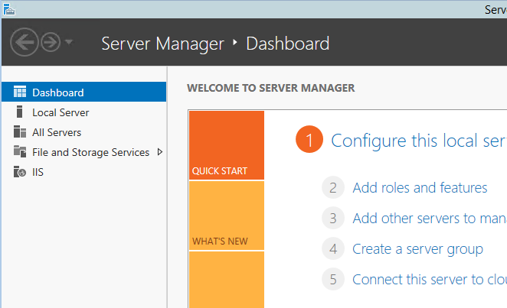
Task: Click the forward navigation arrow
Action: (x=51, y=42)
